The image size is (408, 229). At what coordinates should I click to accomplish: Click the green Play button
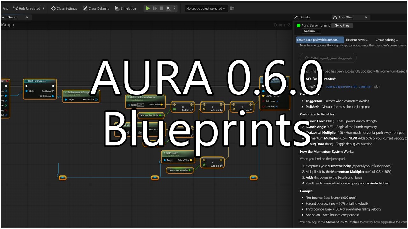click(148, 9)
